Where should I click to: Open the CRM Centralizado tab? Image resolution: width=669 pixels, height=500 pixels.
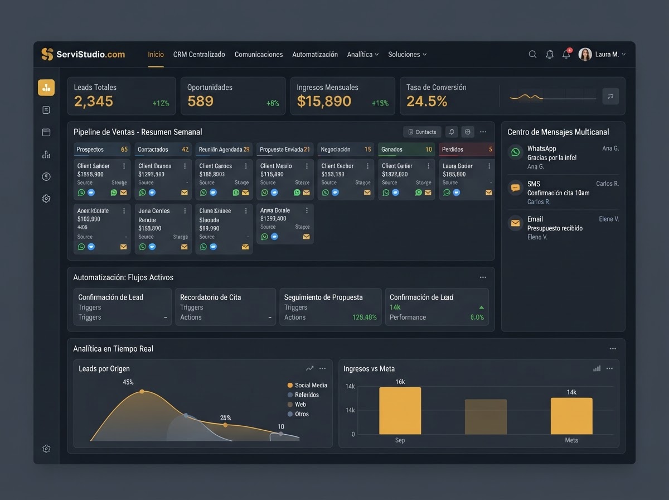199,54
